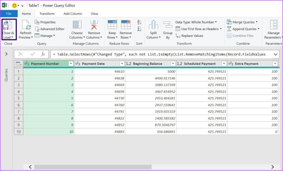
Task: Select Extra Payment cell showing 0
Action: coord(253,132)
